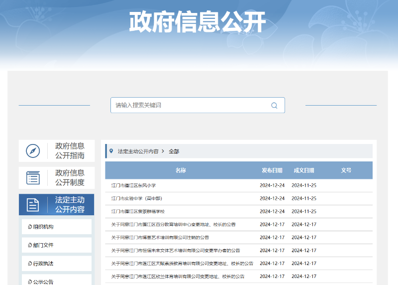Image resolution: width=398 pixels, height=285 pixels.
Task: Click the location pin breadcrumb icon
Action: click(111, 151)
